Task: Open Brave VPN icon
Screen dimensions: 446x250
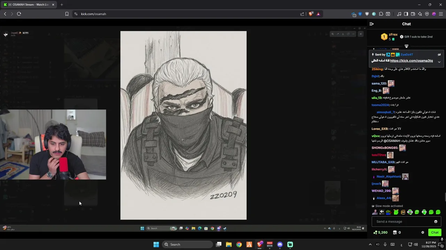Action: coord(427,14)
